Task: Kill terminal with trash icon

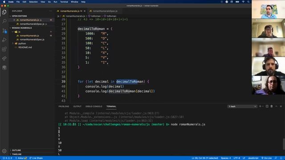Action: click(272, 106)
